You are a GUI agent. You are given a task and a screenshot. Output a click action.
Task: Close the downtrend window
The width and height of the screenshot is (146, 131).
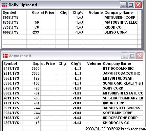tap(139, 56)
